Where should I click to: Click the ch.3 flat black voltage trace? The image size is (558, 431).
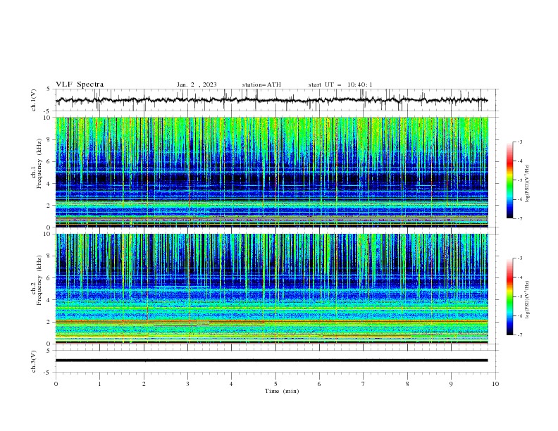pos(271,361)
